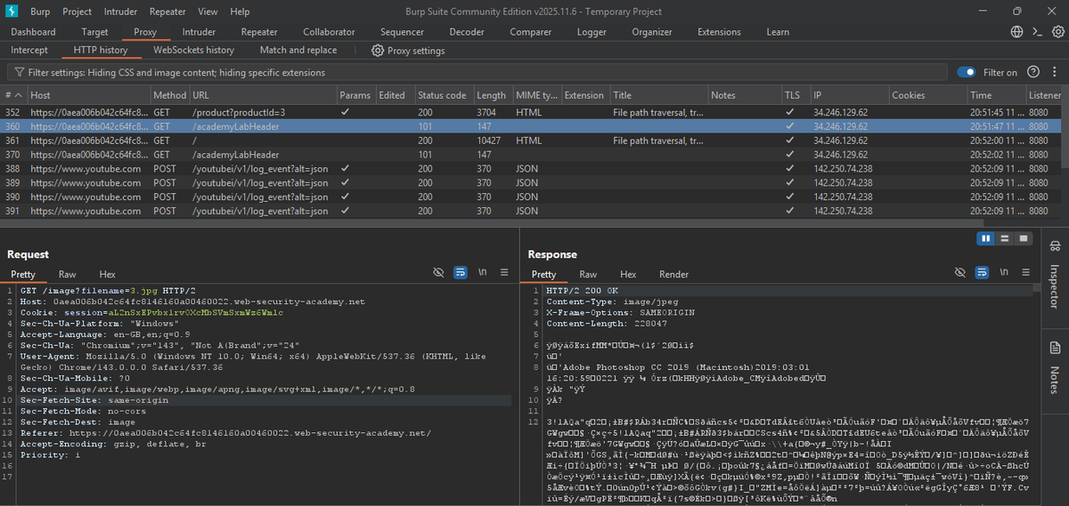Screen dimensions: 1069x506
Task: Switch Response view to Raw
Action: point(588,275)
